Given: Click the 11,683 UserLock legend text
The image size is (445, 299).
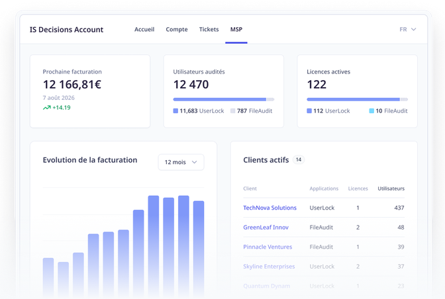Looking at the screenshot, I should pos(202,111).
